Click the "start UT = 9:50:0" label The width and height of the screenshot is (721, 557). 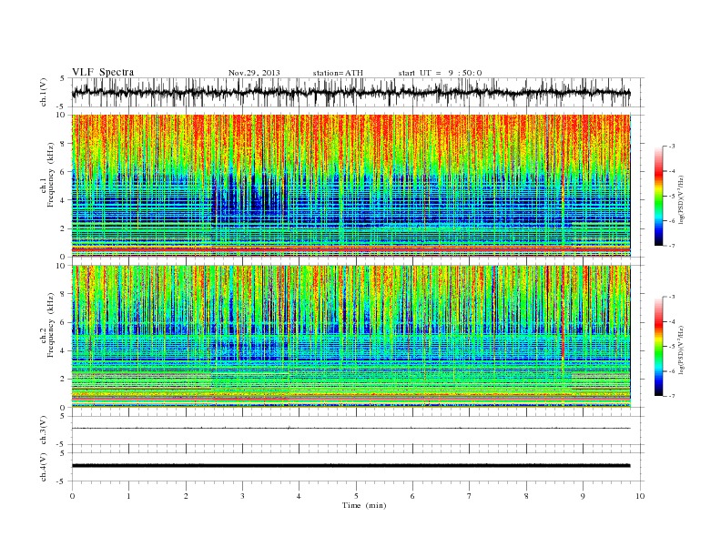pyautogui.click(x=440, y=73)
